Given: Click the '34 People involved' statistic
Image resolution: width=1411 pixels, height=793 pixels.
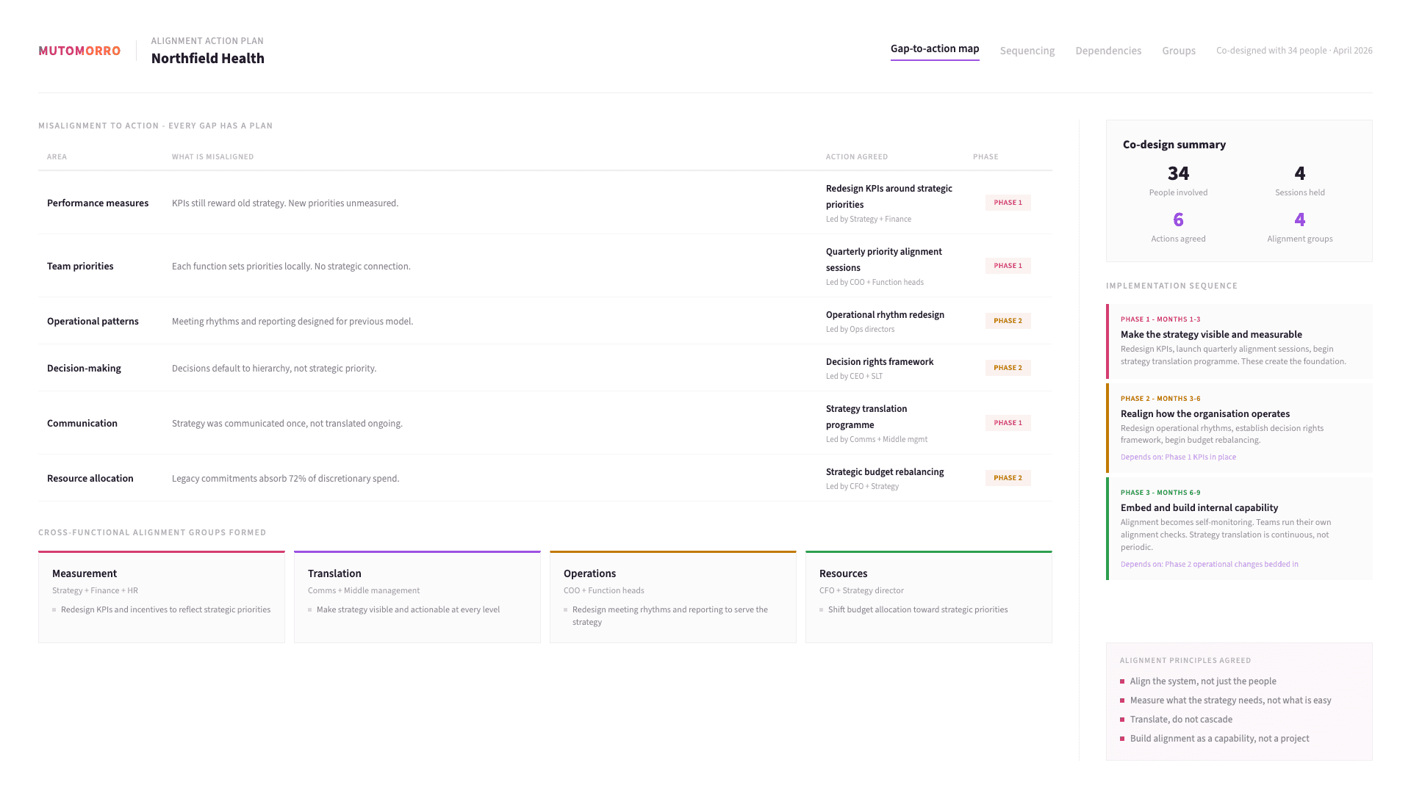Looking at the screenshot, I should coord(1178,180).
